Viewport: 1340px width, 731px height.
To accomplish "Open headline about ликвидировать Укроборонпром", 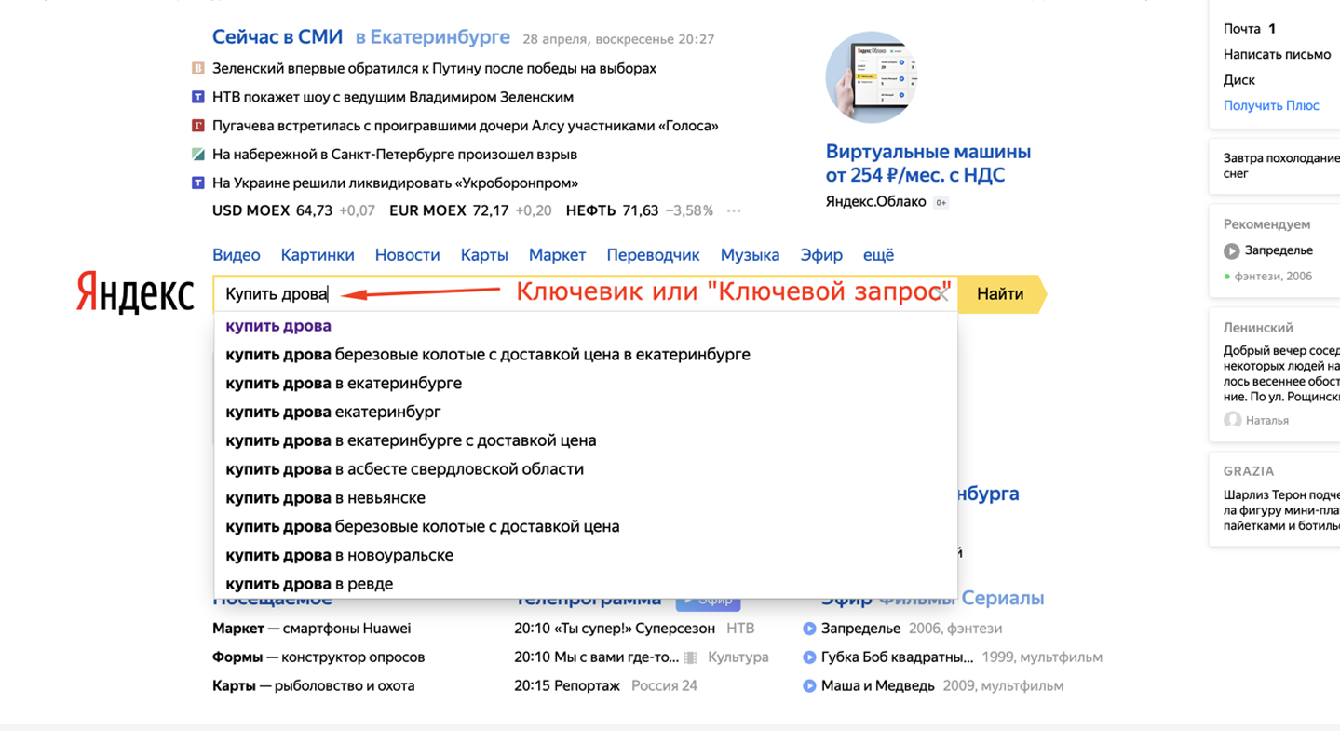I will click(x=396, y=183).
